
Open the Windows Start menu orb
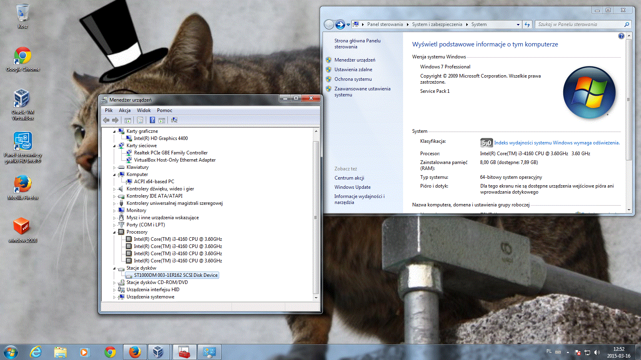point(11,352)
